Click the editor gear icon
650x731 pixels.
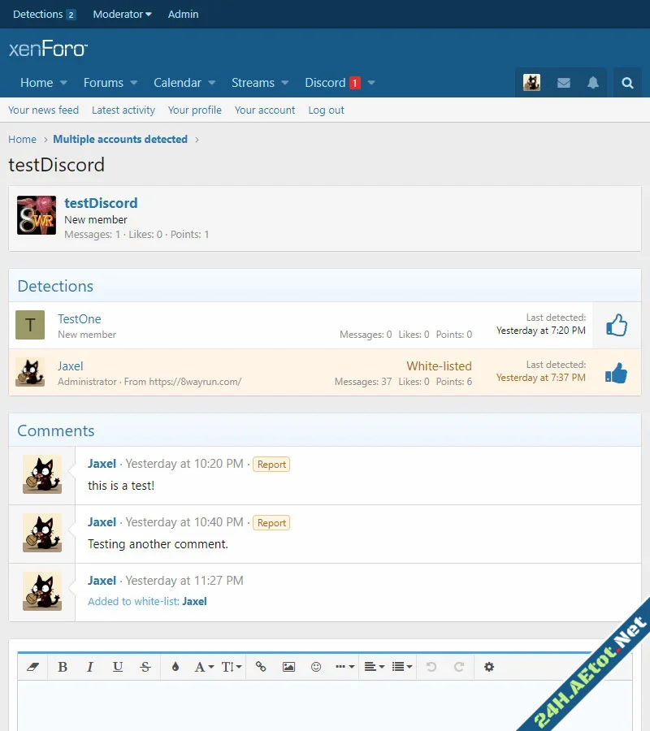click(488, 667)
